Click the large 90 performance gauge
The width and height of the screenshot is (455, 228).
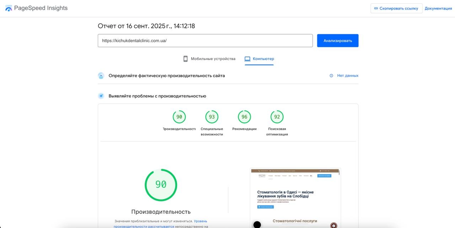[x=161, y=185]
